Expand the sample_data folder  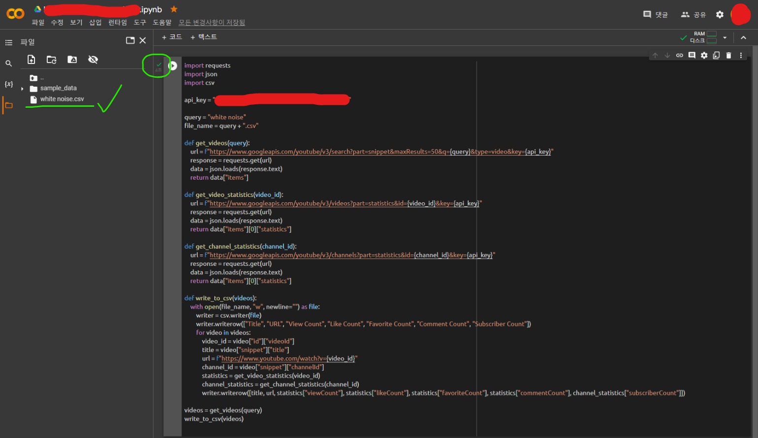pos(22,89)
